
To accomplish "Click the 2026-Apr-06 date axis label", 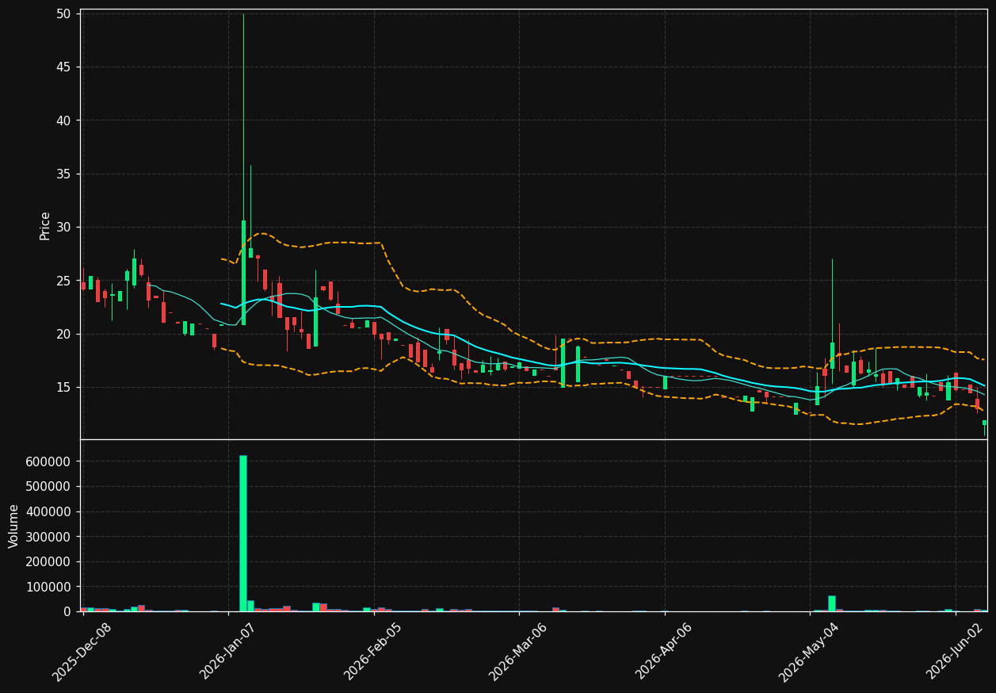I will (x=664, y=652).
